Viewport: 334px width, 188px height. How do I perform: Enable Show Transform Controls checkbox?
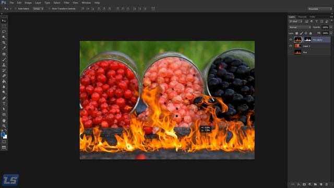(x=49, y=9)
